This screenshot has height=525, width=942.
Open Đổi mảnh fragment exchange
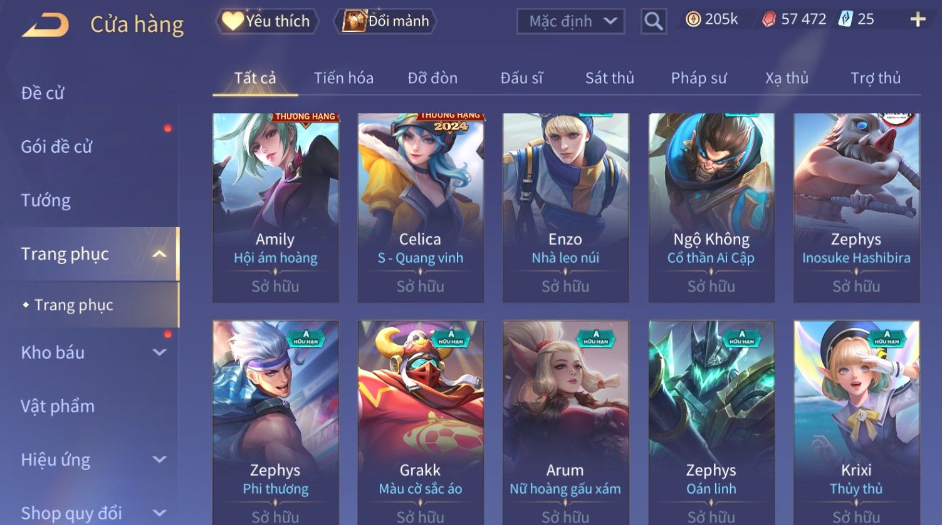(387, 21)
